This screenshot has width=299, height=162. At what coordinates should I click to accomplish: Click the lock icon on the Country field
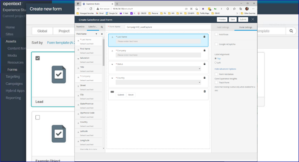(205, 78)
